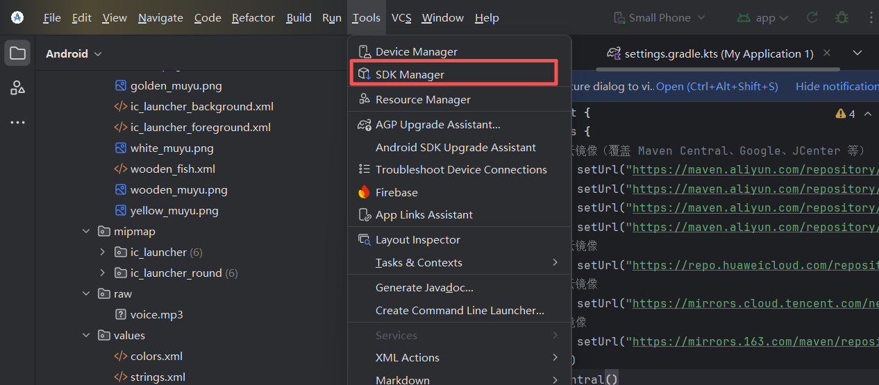Open the Android project view dropdown

click(74, 54)
